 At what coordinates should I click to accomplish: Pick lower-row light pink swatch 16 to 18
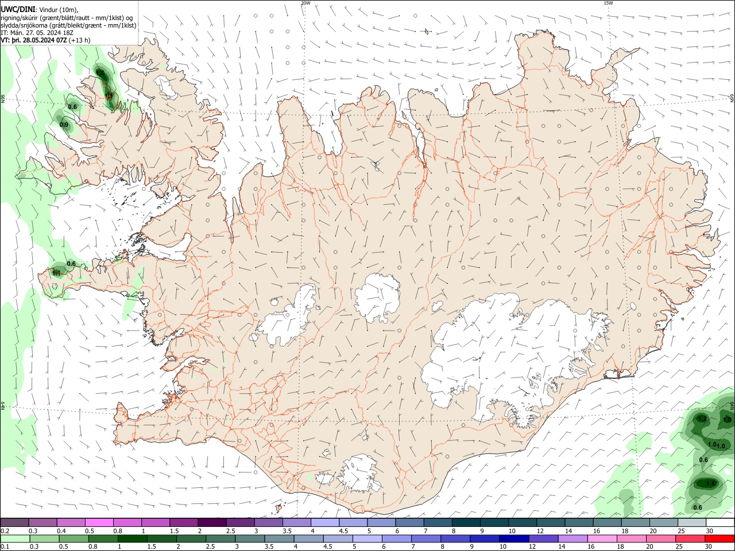click(601, 538)
